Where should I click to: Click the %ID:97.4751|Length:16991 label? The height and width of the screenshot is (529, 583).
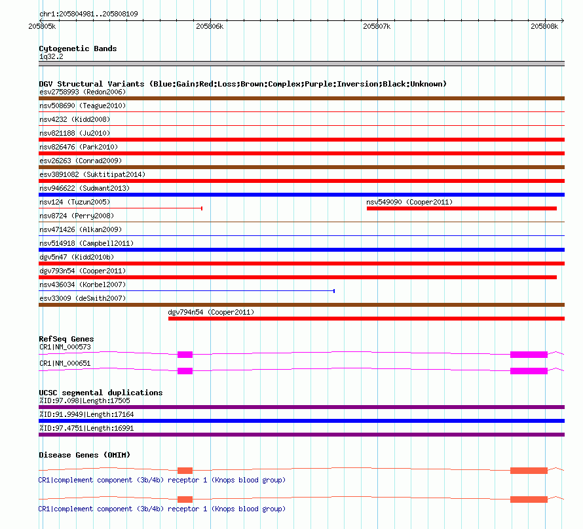[86, 428]
